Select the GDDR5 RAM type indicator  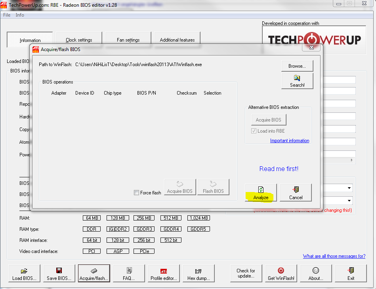(198, 229)
